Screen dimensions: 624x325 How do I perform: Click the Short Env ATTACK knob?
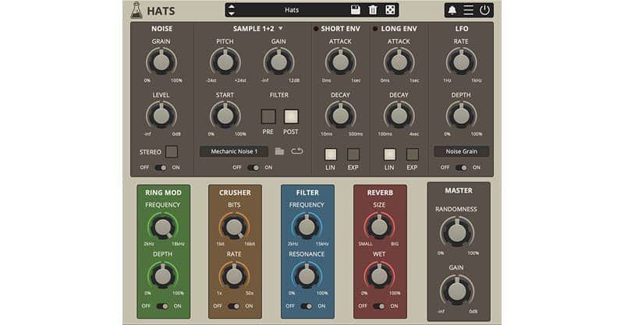point(340,62)
